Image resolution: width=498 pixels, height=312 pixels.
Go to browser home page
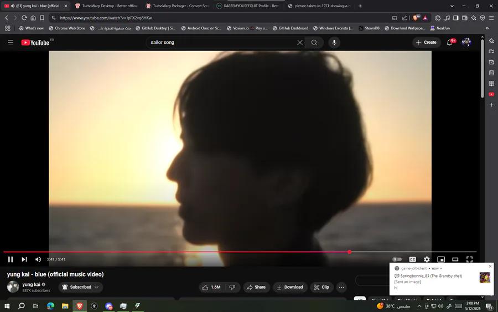(x=33, y=18)
